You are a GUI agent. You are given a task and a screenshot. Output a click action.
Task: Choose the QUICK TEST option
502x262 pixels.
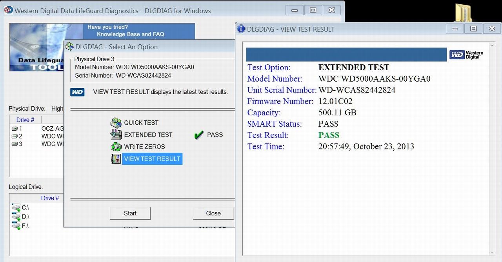(x=141, y=123)
